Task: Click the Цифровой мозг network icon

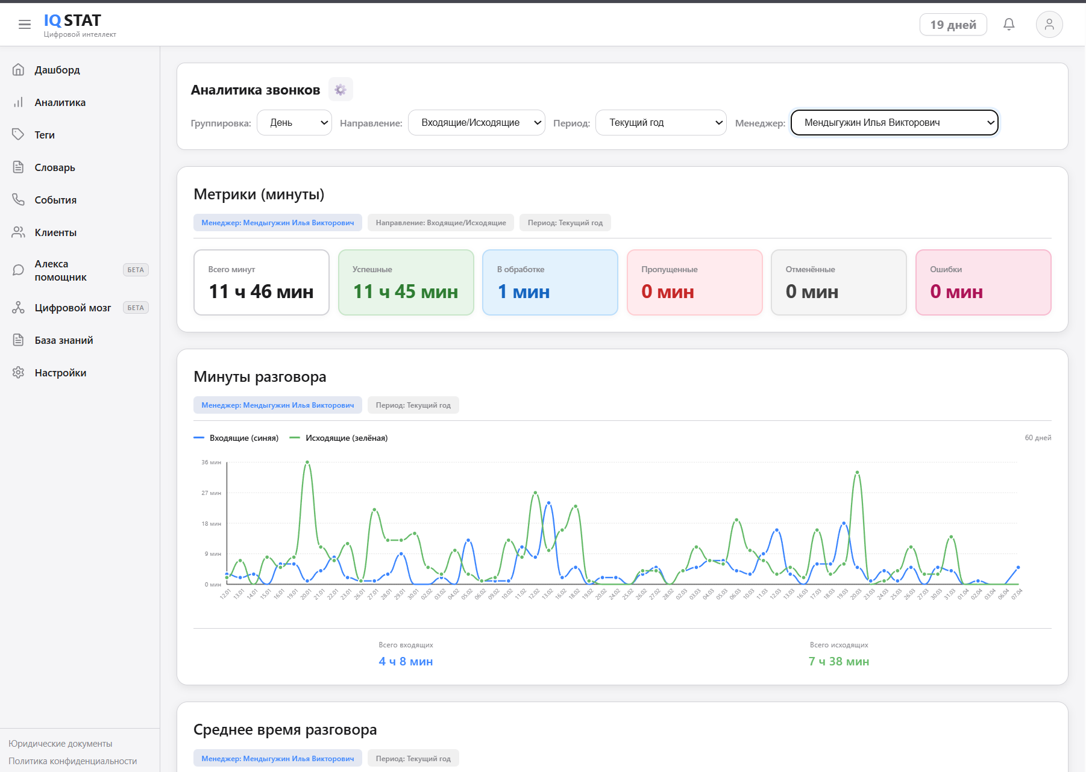Action: click(19, 308)
